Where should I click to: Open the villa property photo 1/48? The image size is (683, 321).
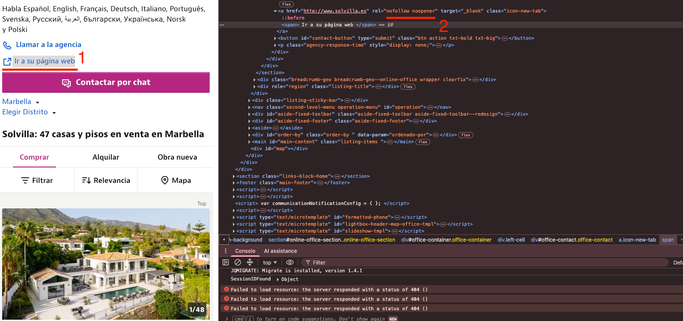point(106,264)
